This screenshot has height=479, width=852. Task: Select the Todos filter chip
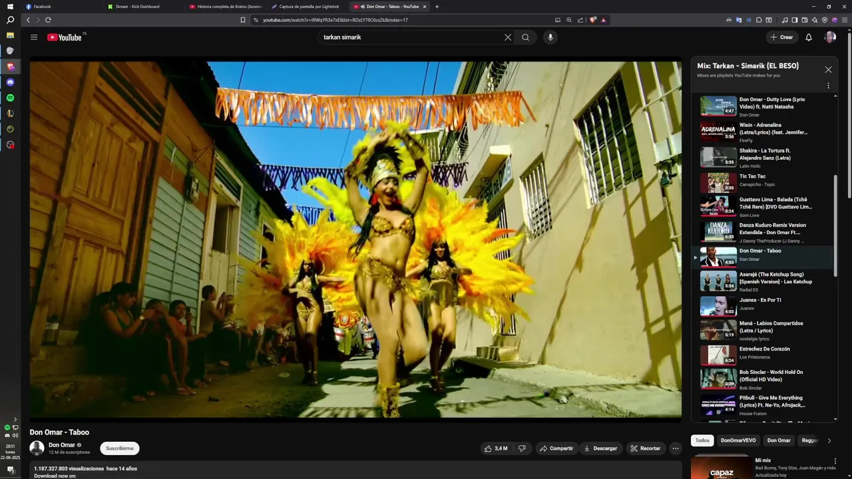coord(702,440)
